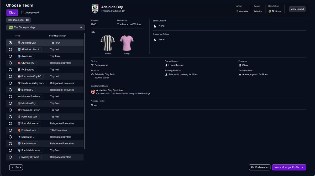Click Random Team button
Viewport: 315px width, 176px height.
(18, 20)
